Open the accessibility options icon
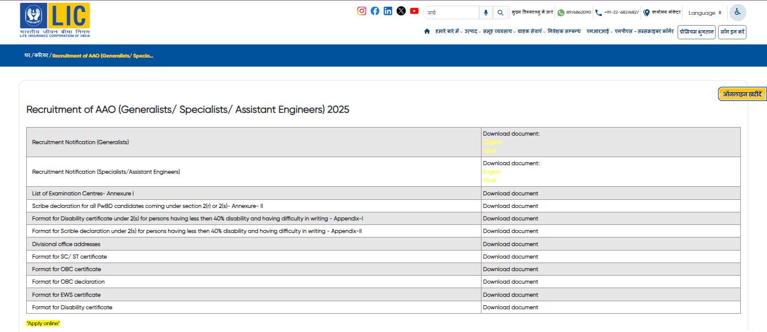 pyautogui.click(x=737, y=12)
